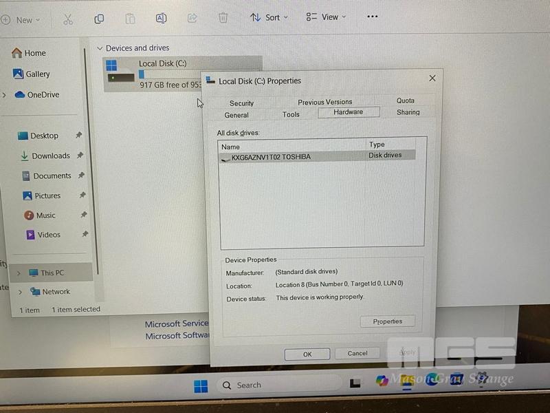This screenshot has width=550, height=413.
Task: Select the Hardware tab
Action: click(349, 112)
